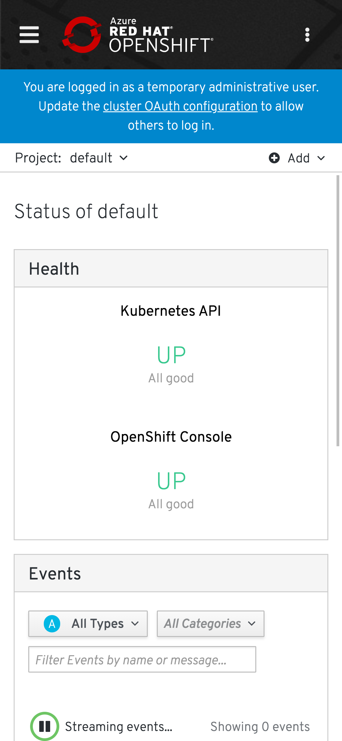Click the 'Status of default' heading

(x=86, y=211)
